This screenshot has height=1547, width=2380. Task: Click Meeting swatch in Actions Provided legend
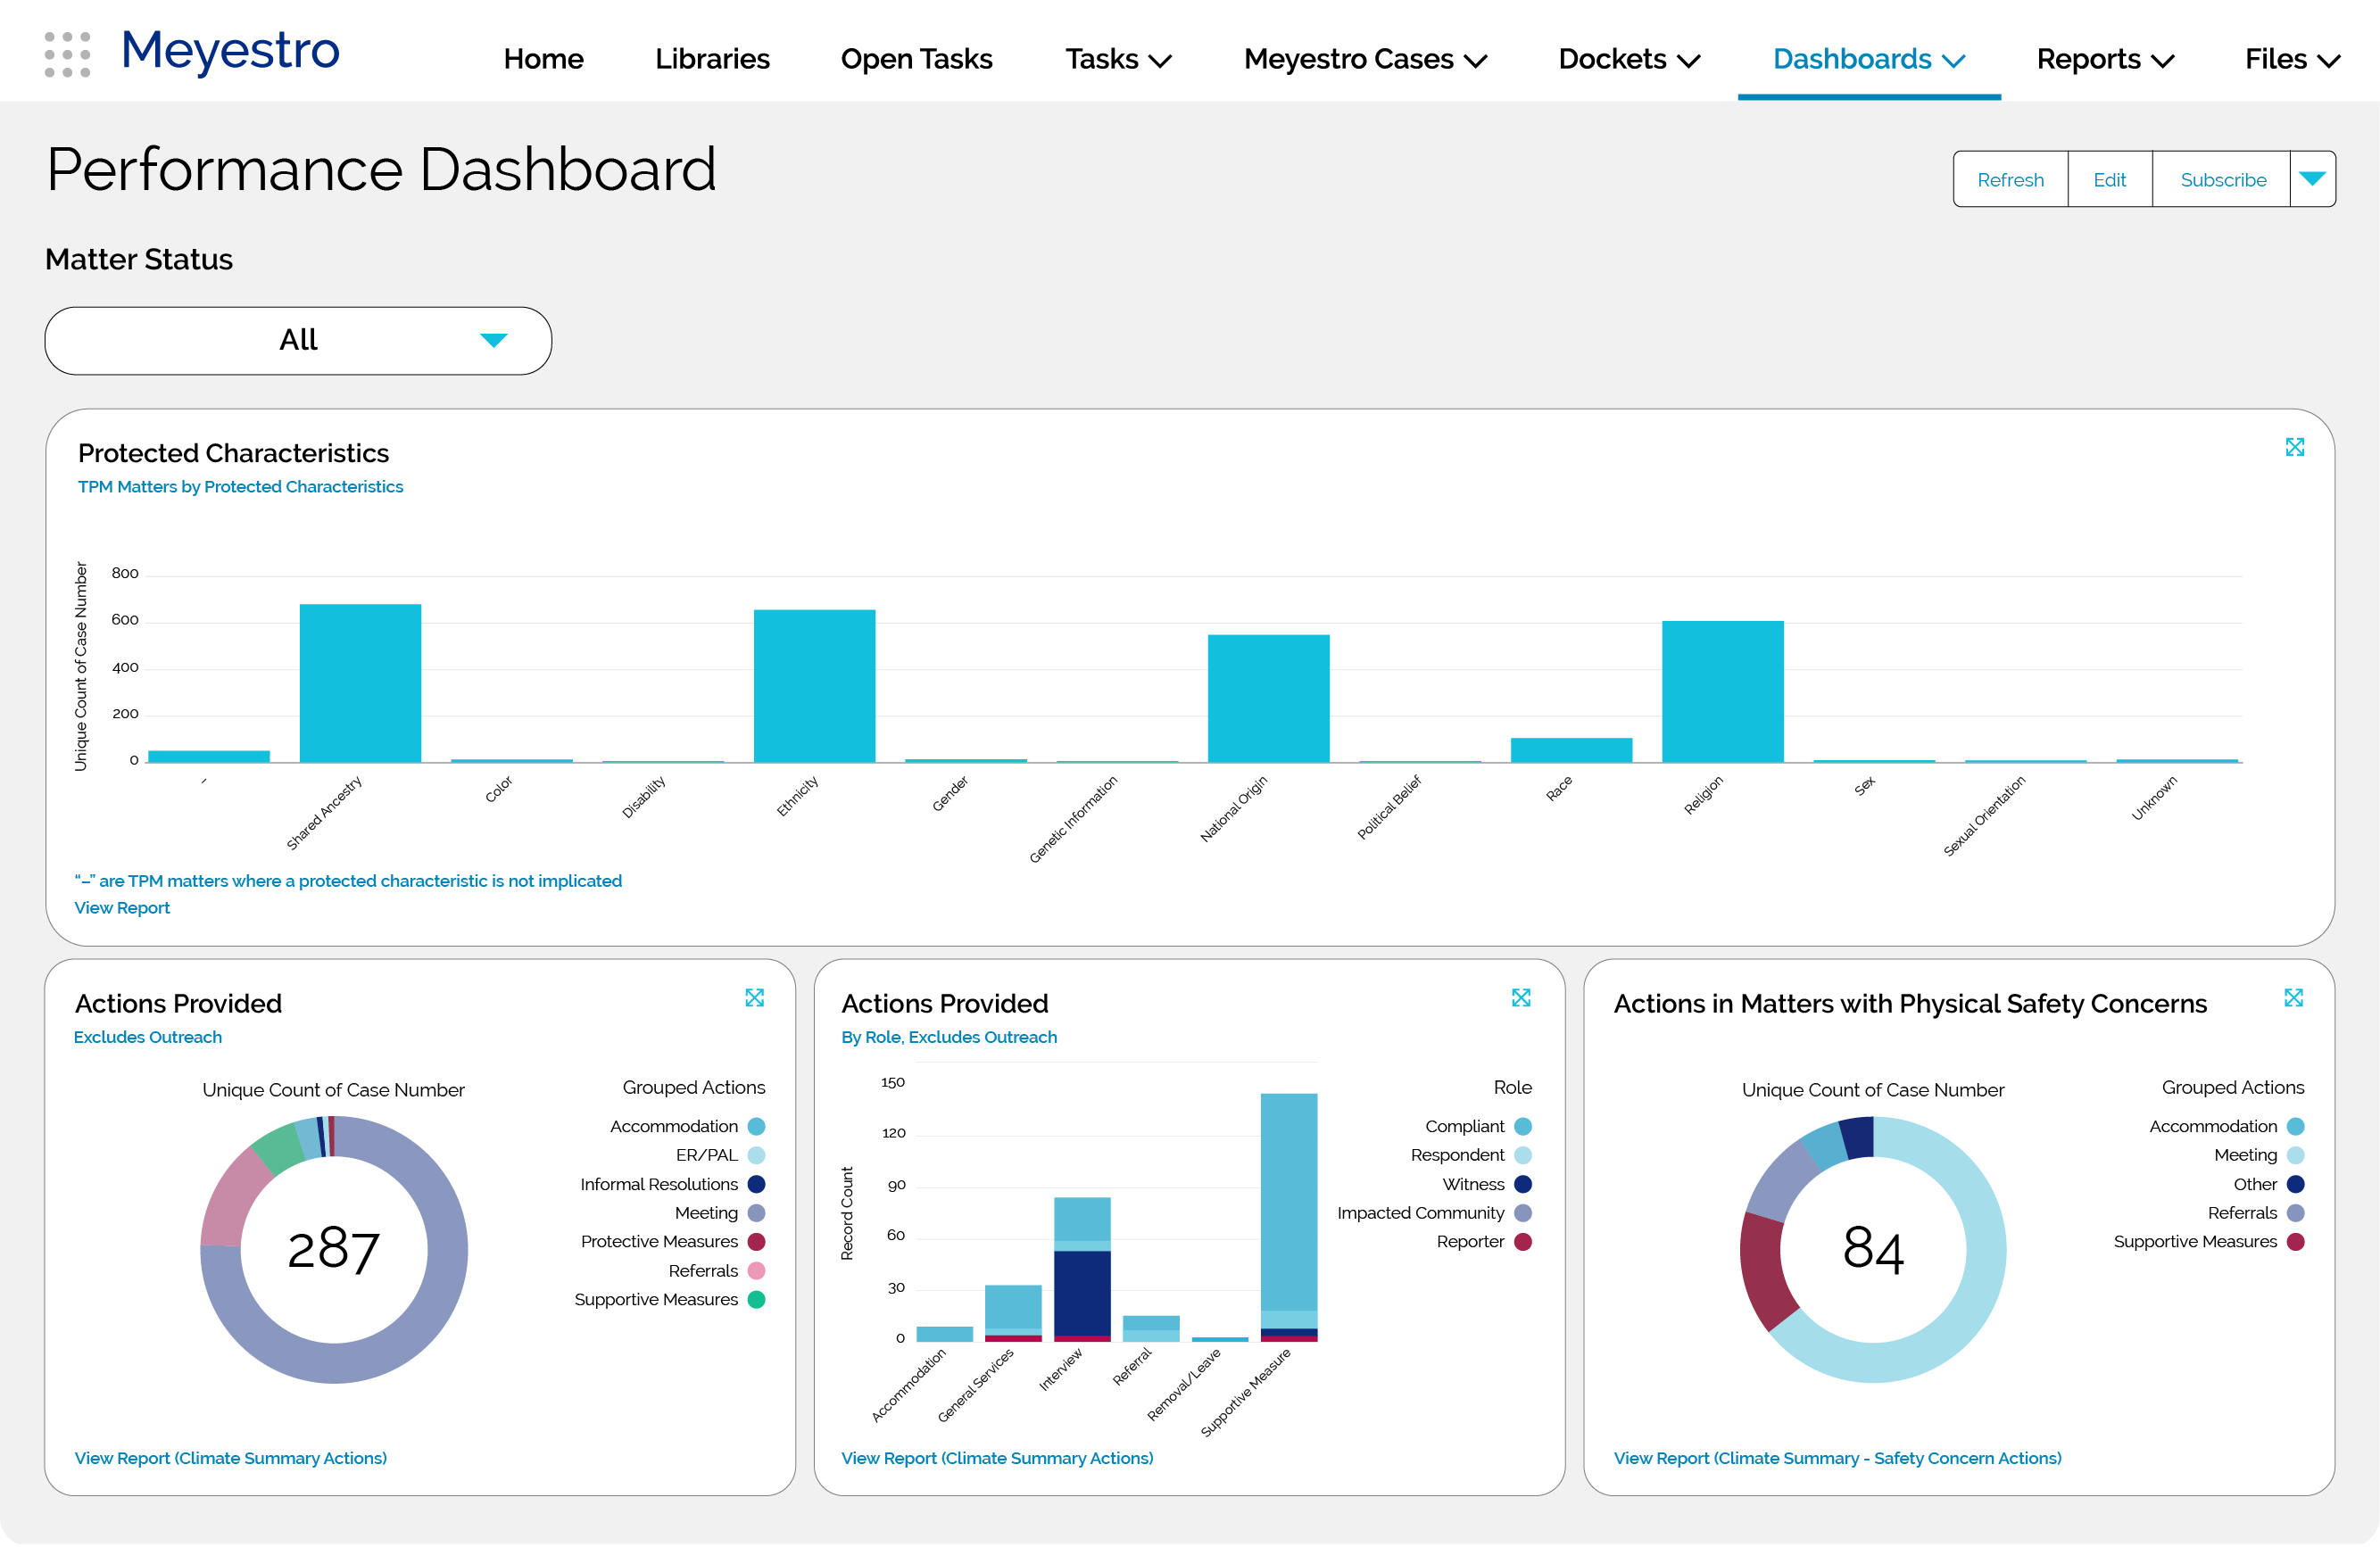tap(756, 1214)
